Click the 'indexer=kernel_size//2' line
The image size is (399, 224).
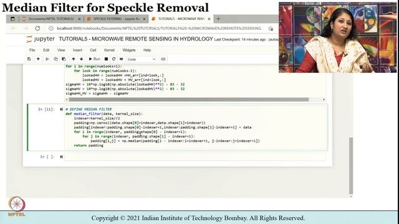coord(97,118)
